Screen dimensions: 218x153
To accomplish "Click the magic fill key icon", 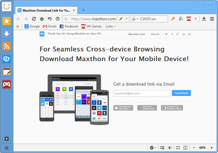I will (173, 19).
